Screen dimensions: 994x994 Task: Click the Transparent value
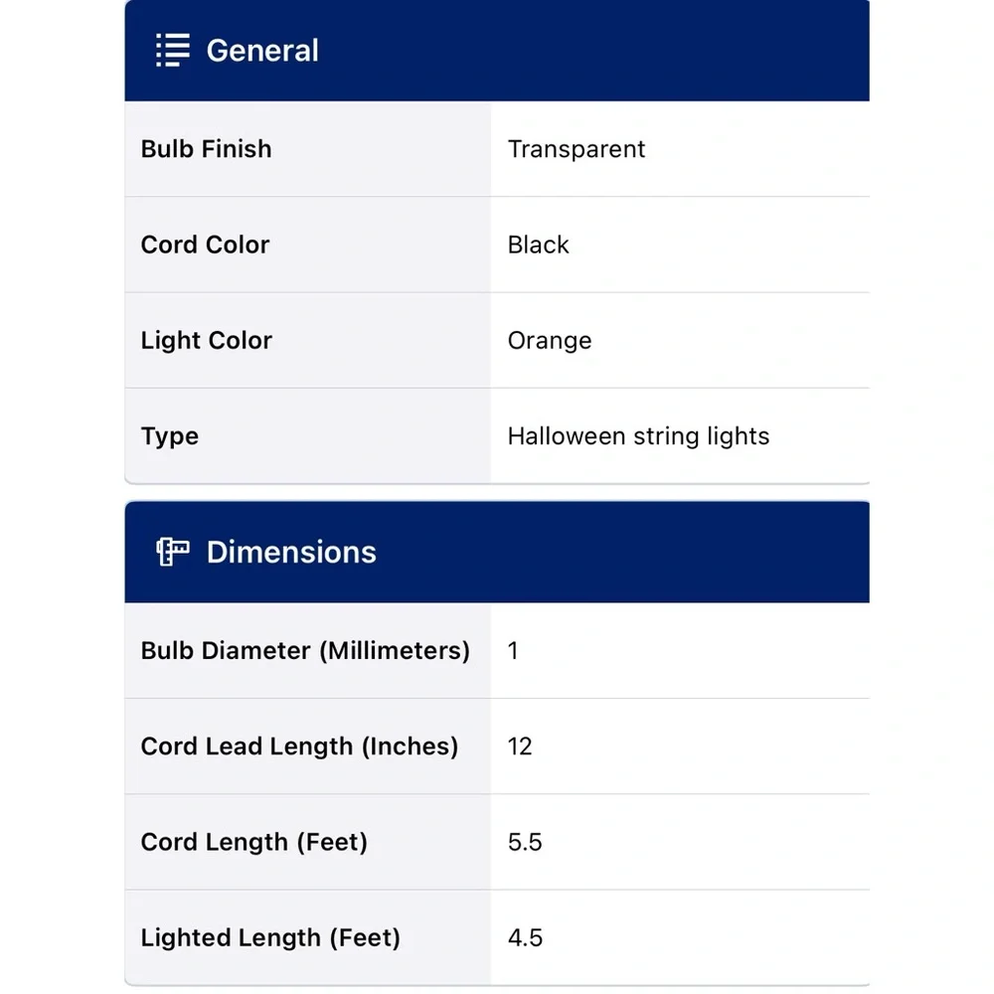coord(577,149)
